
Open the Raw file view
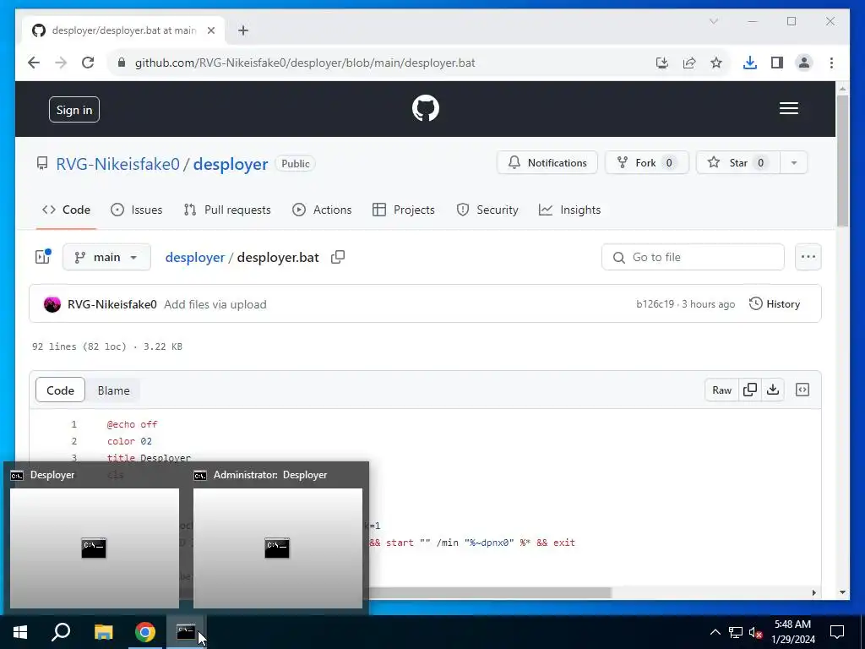tap(721, 390)
